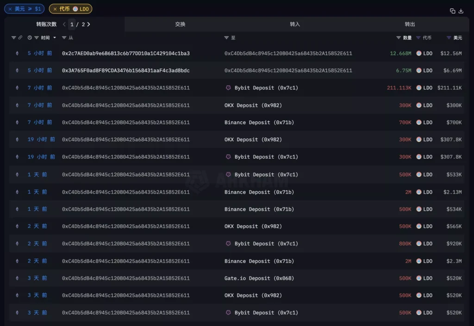Click the LDO token icon in the 700K row
This screenshot has width=474, height=326.
[418, 122]
